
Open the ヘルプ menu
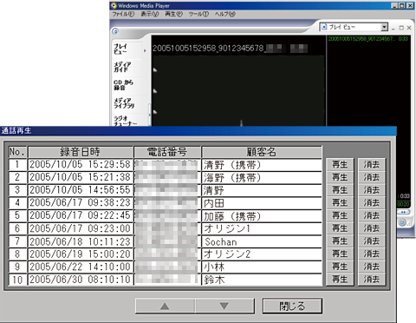click(x=225, y=14)
